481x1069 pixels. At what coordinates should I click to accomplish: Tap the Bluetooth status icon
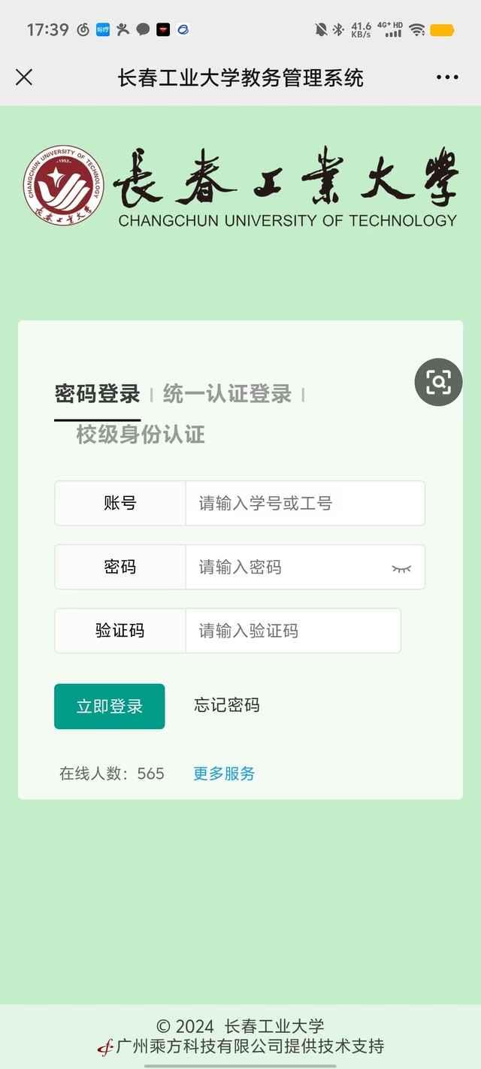point(338,30)
